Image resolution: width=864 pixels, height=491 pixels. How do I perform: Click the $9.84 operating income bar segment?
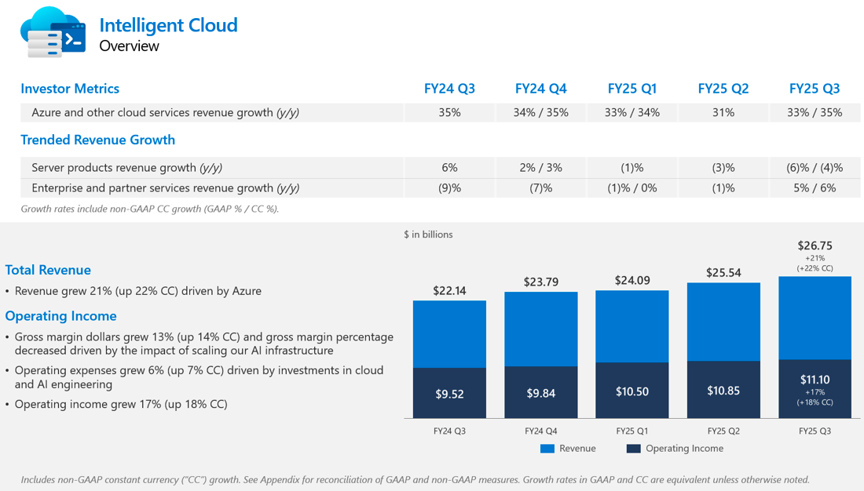click(540, 392)
